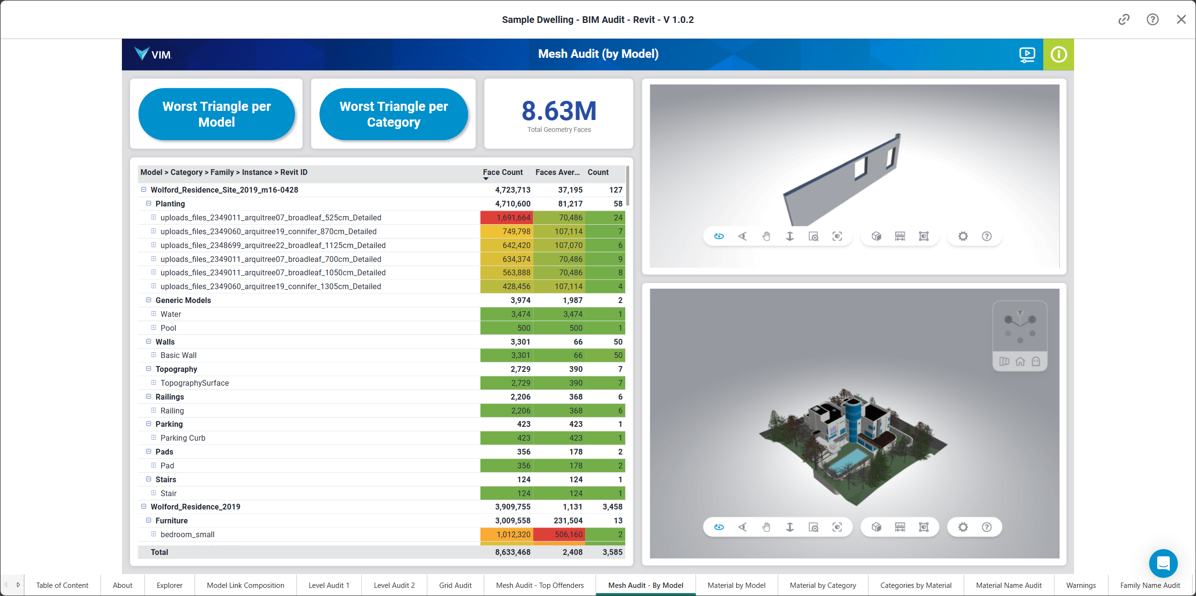Click the help/question mark icon in viewer
The image size is (1196, 596).
point(987,236)
